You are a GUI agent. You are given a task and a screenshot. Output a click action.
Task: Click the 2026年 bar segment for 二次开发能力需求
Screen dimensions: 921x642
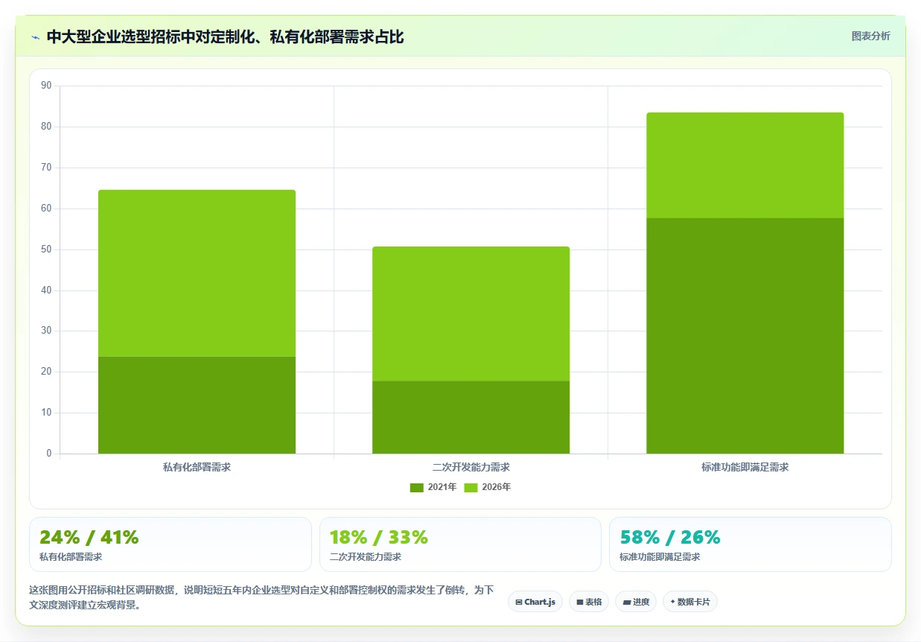pyautogui.click(x=471, y=314)
